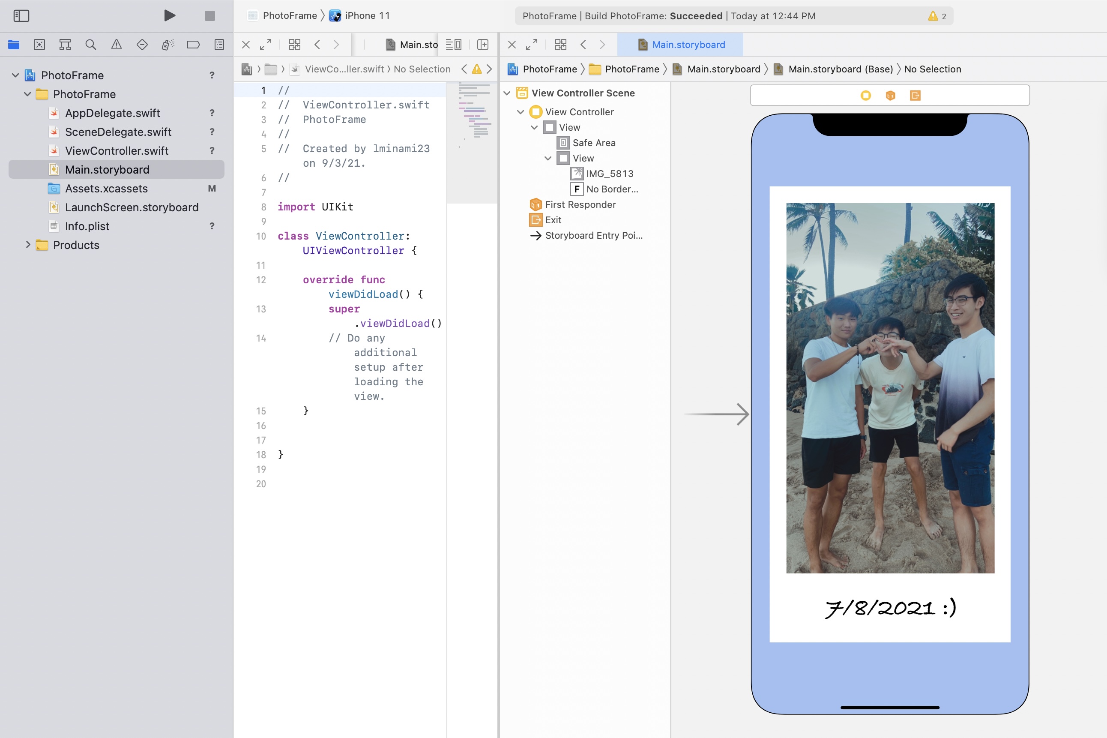1107x738 pixels.
Task: Expand right editor to full size
Action: (x=532, y=45)
